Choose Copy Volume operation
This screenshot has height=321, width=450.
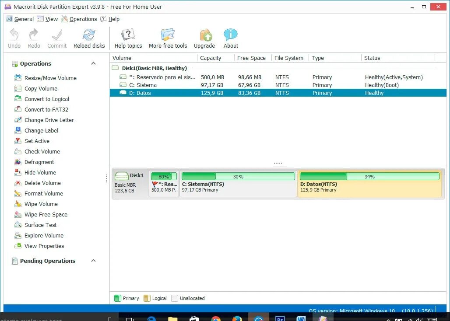[x=36, y=89]
